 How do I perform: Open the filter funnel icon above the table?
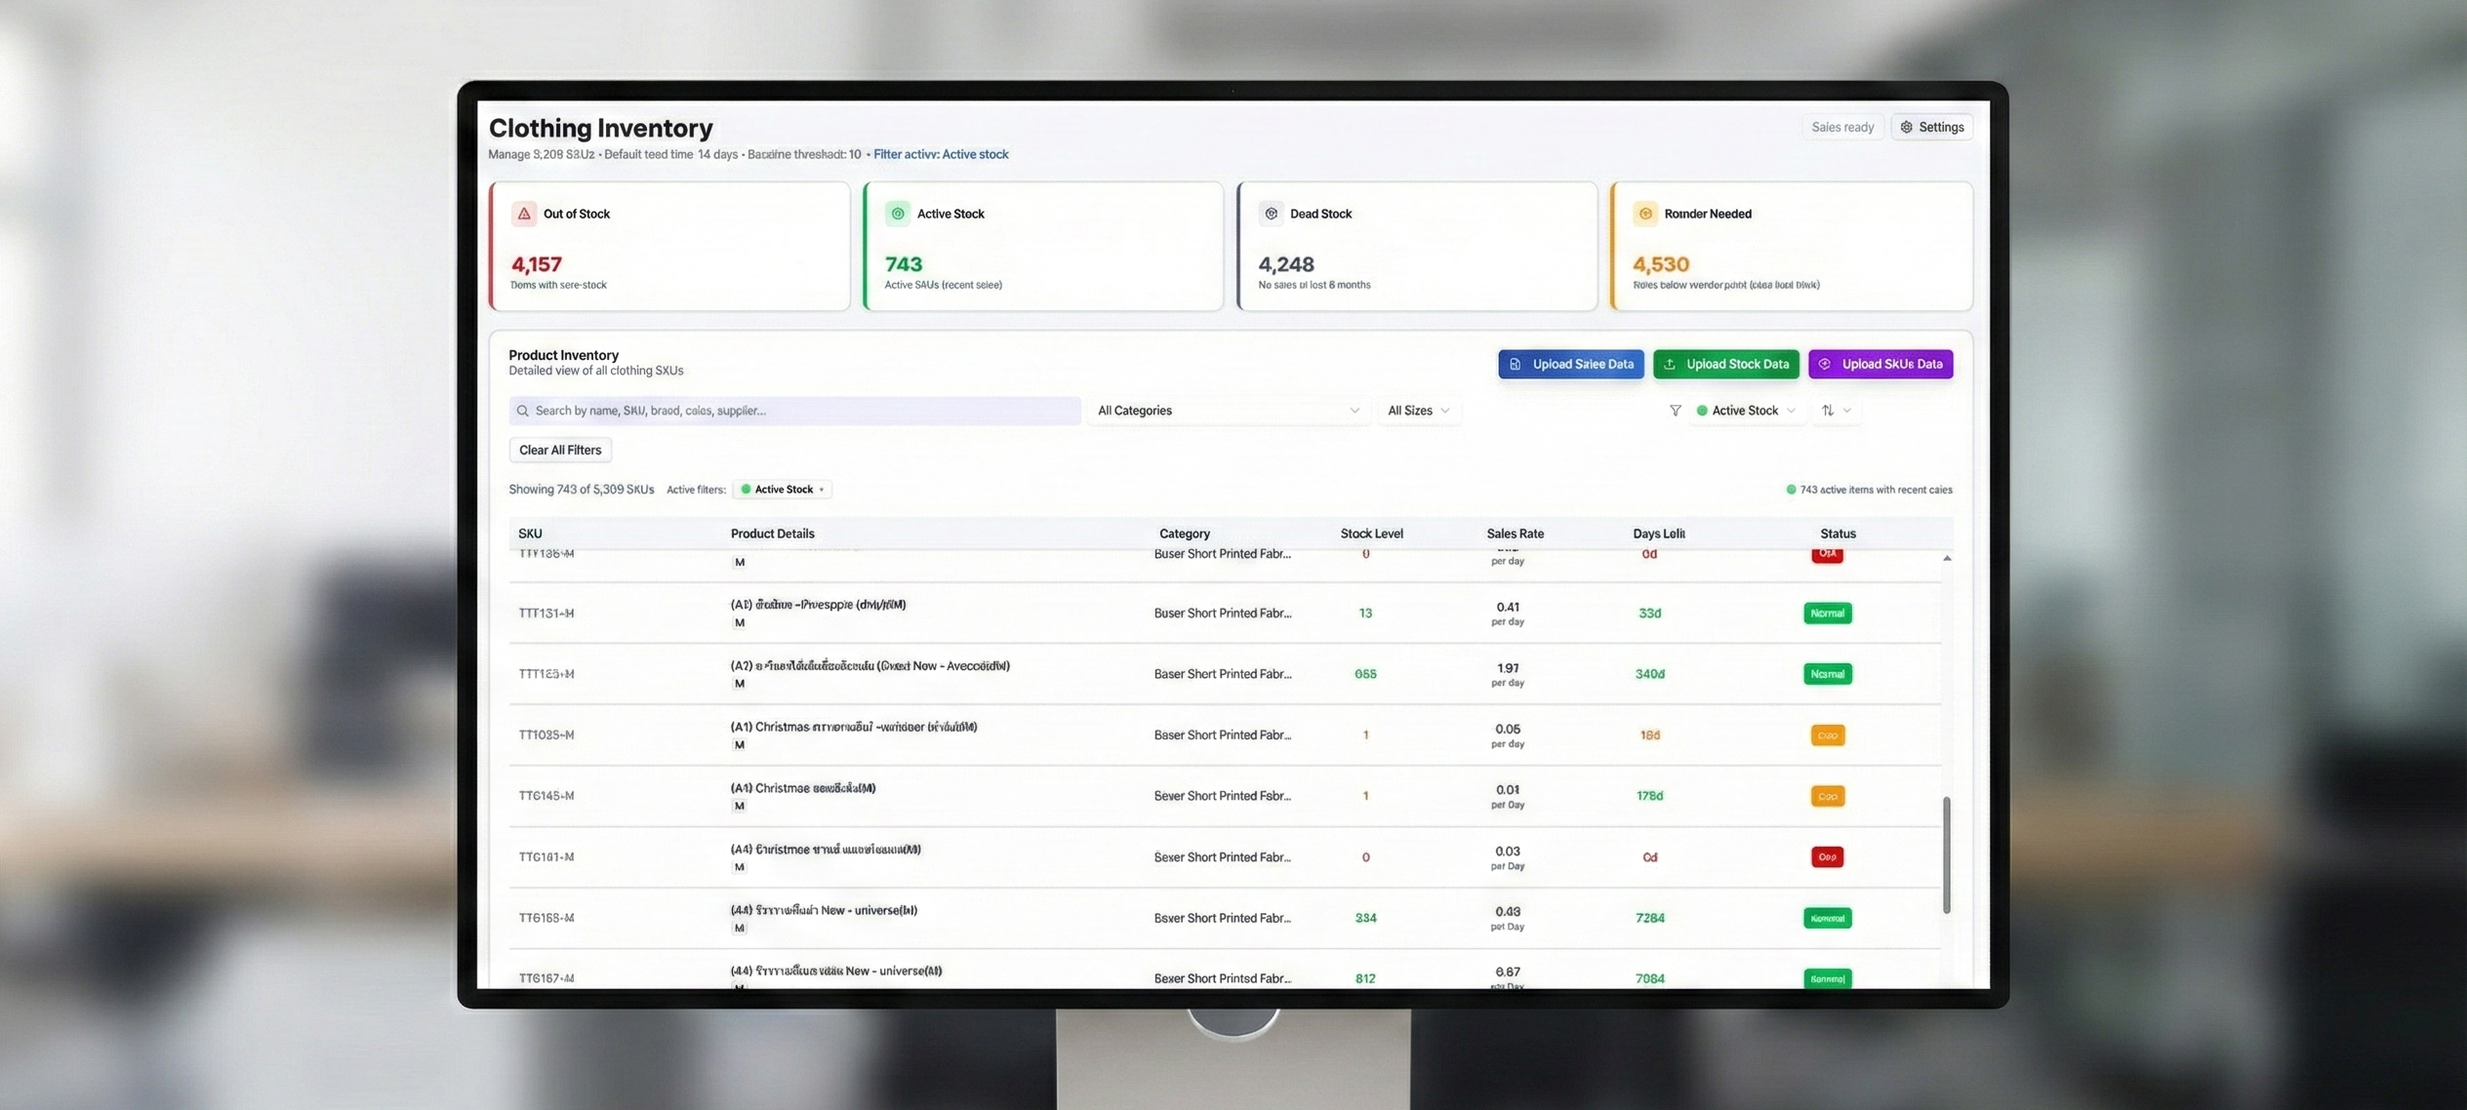point(1675,411)
